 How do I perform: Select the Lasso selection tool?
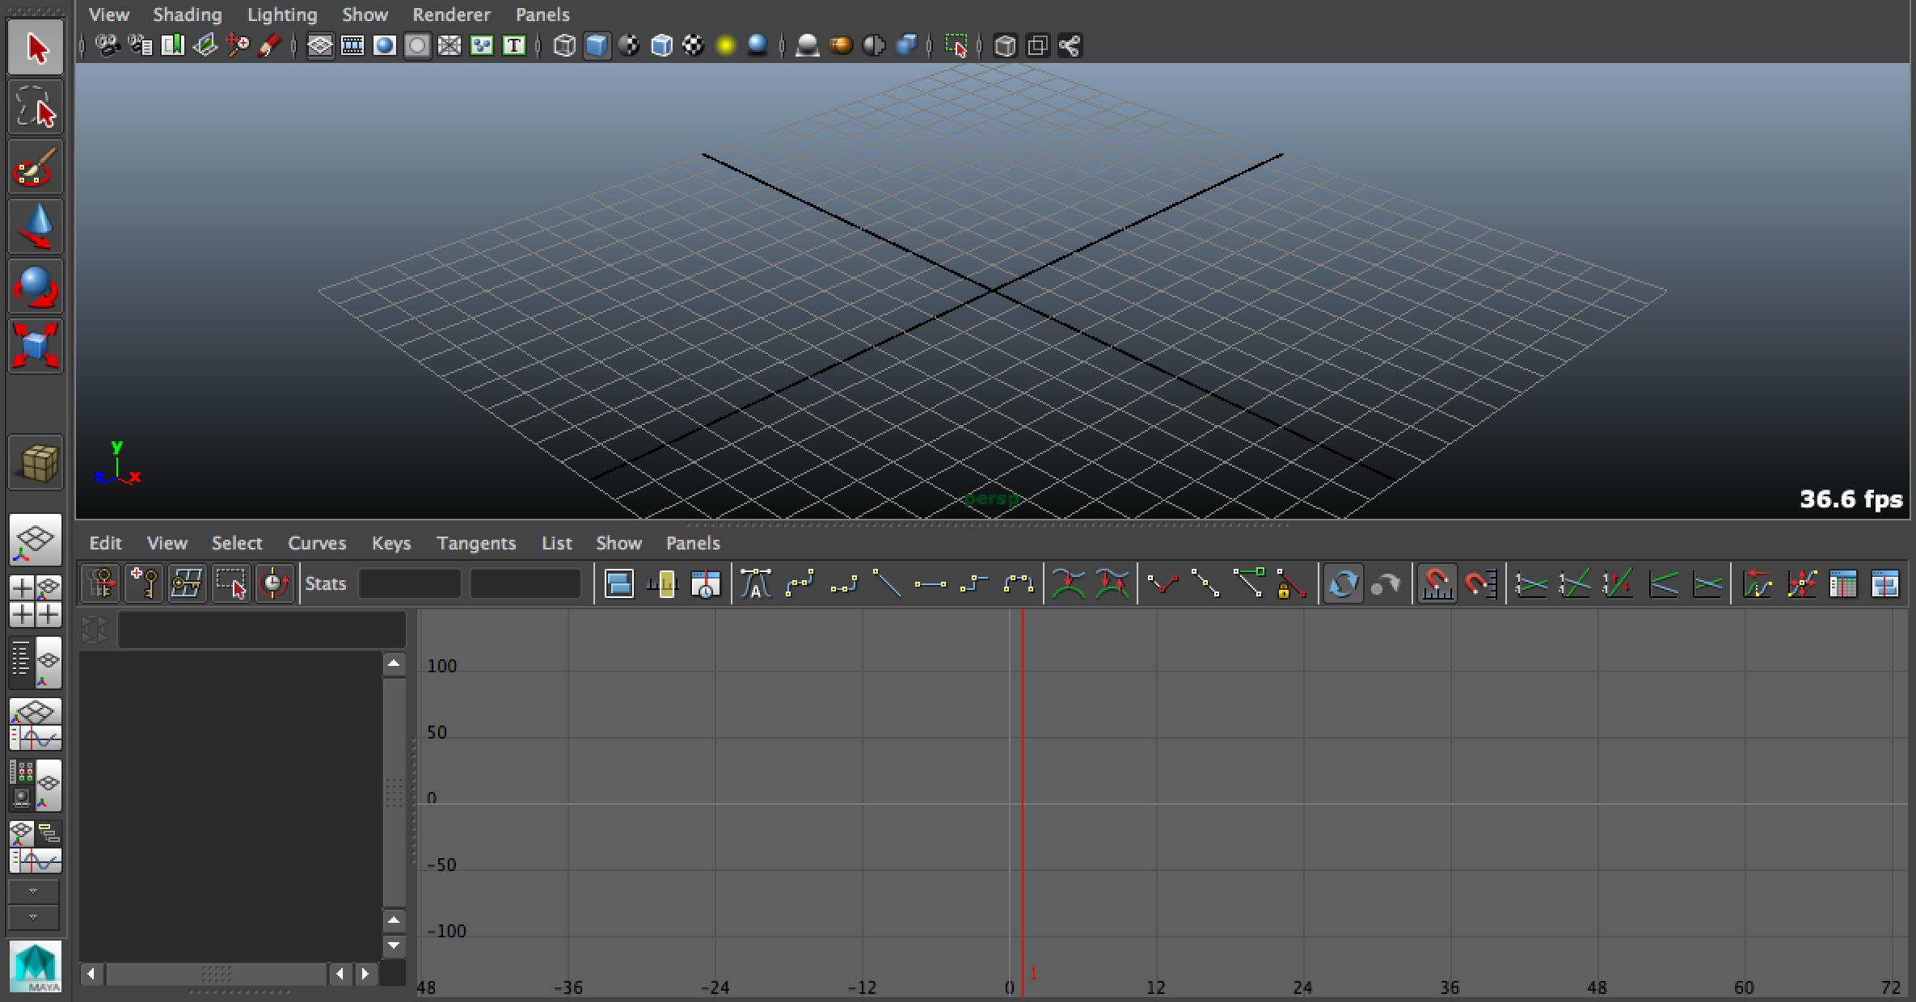pyautogui.click(x=36, y=107)
